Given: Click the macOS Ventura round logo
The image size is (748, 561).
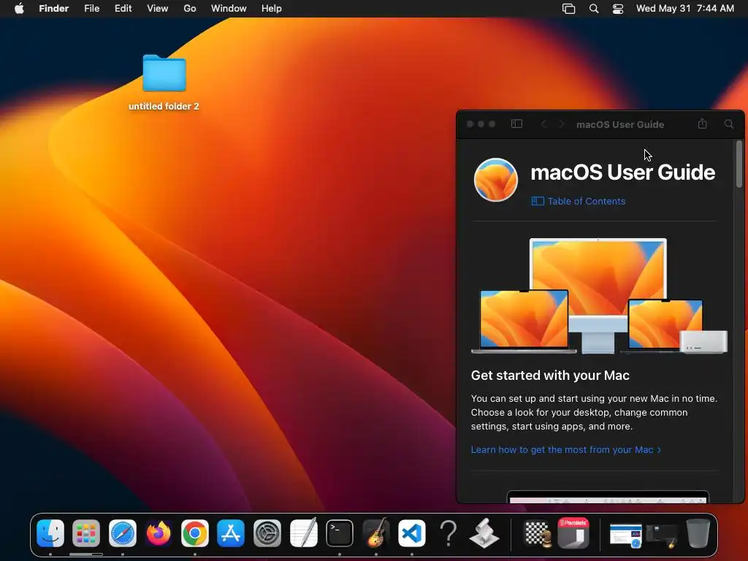Looking at the screenshot, I should click(x=496, y=180).
